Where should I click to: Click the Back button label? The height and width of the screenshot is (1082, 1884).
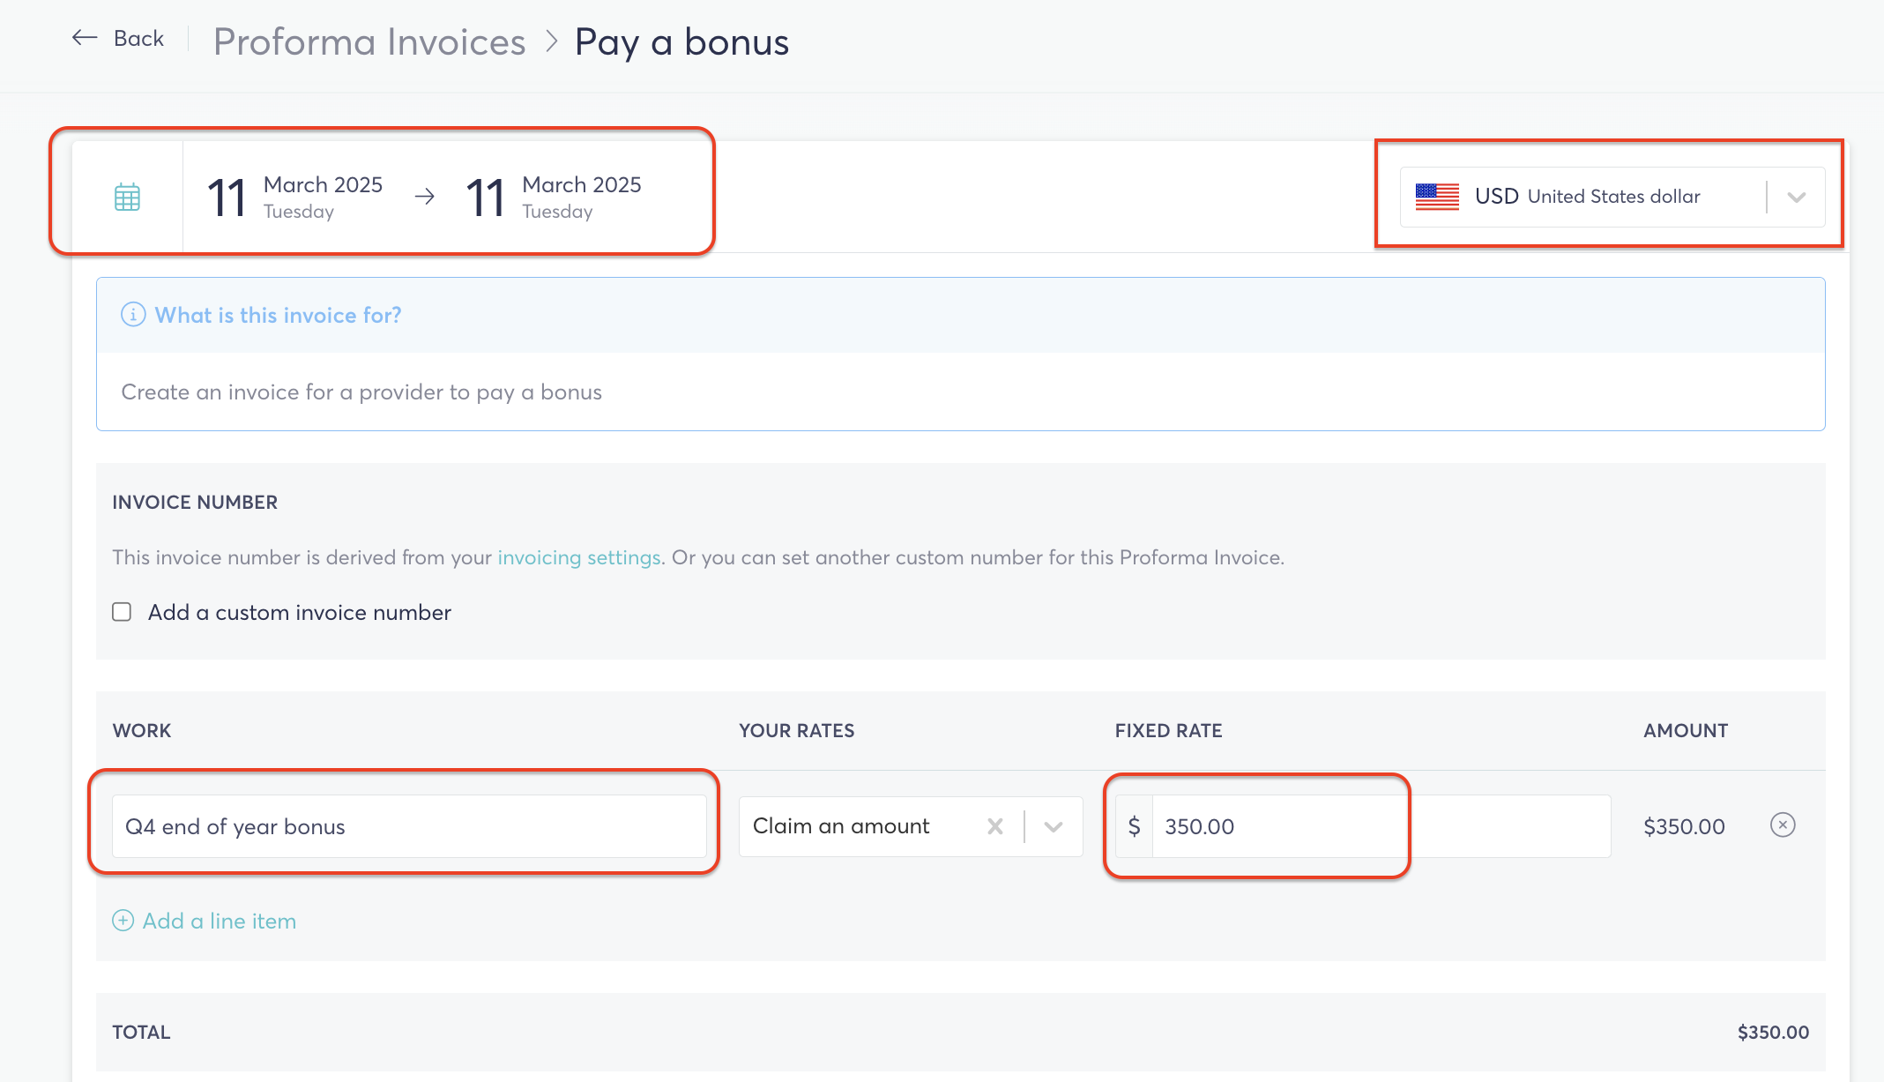(x=138, y=38)
